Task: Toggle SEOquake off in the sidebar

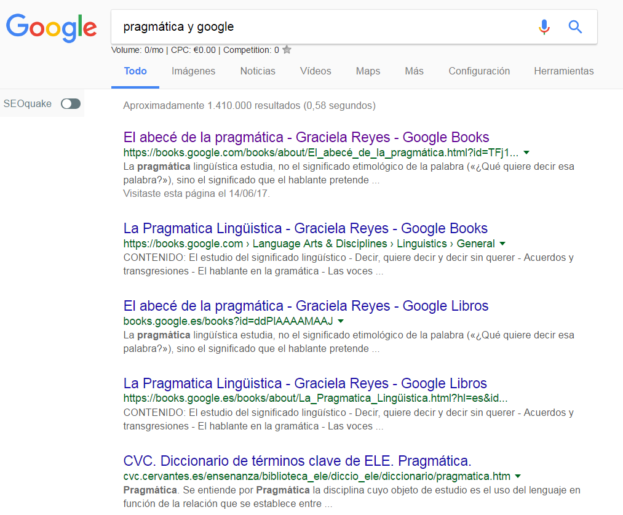Action: (70, 104)
